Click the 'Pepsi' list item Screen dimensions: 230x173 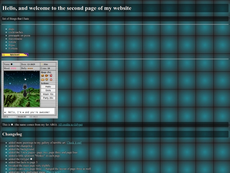pos(12,45)
